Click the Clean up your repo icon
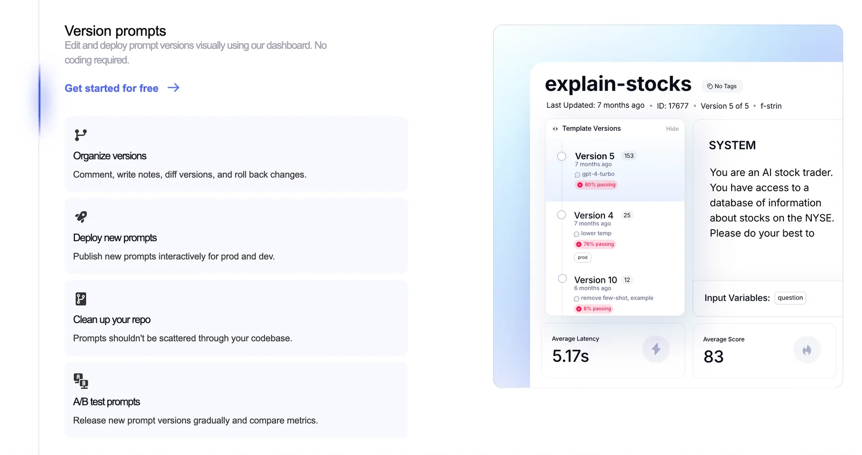Image resolution: width=862 pixels, height=455 pixels. (x=81, y=299)
